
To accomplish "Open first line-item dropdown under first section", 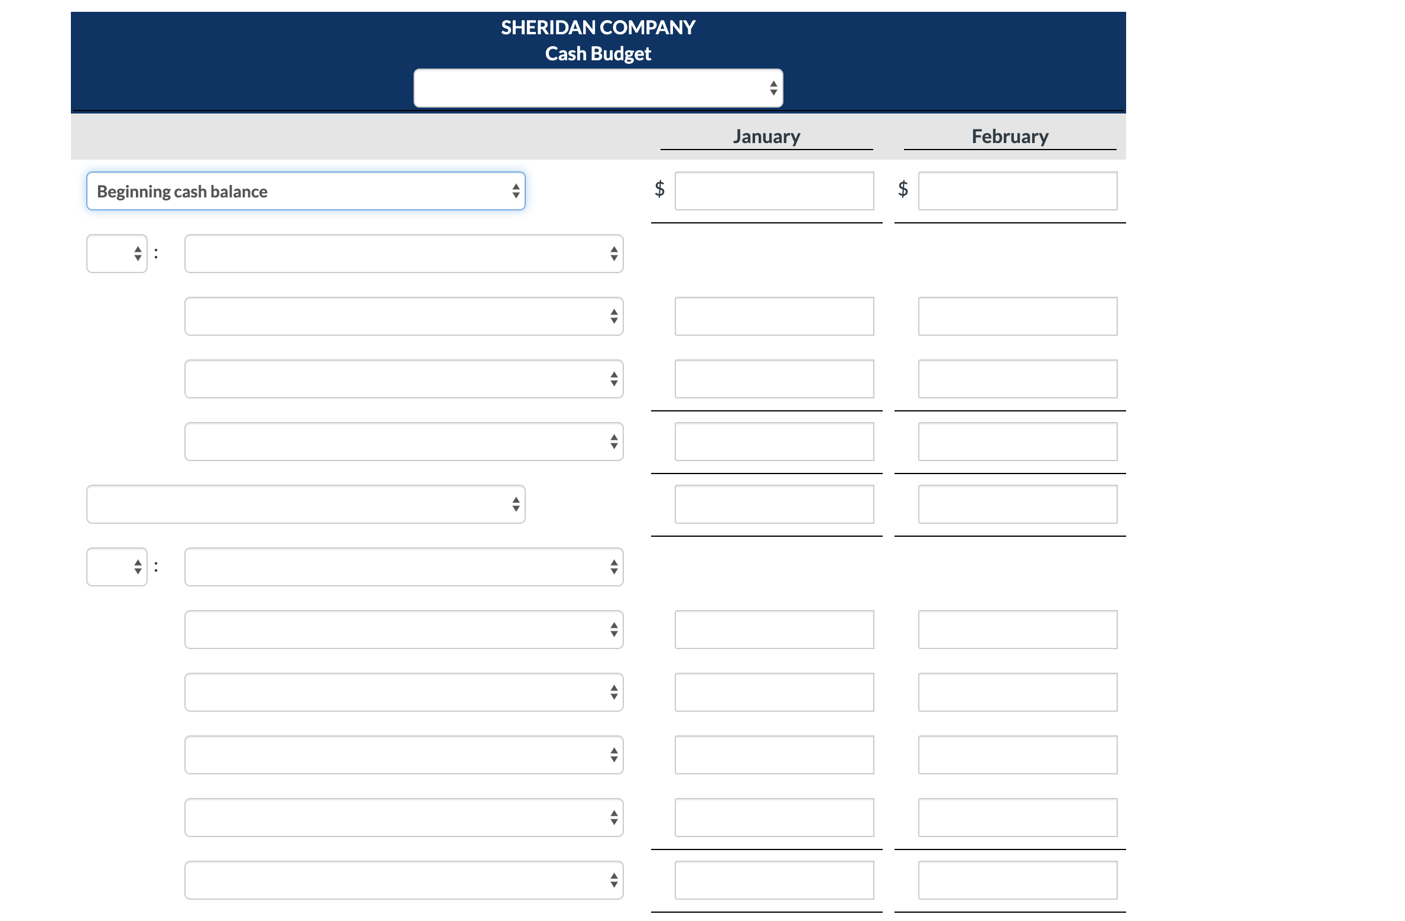I will [404, 316].
